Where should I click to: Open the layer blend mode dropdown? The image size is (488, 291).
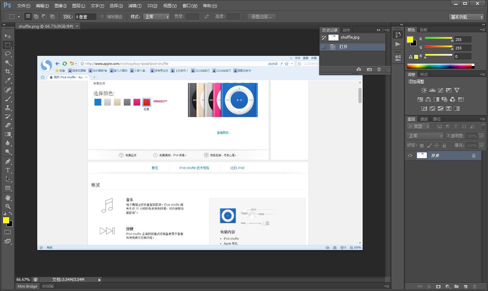pos(425,136)
